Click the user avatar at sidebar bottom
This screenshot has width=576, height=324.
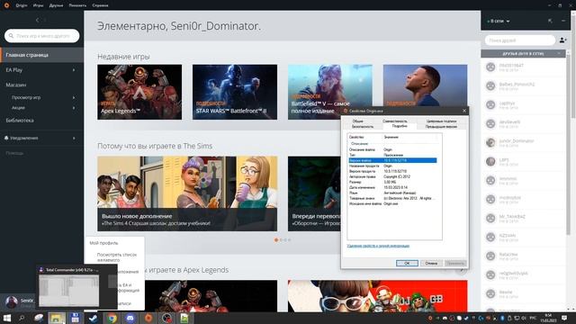pyautogui.click(x=12, y=302)
